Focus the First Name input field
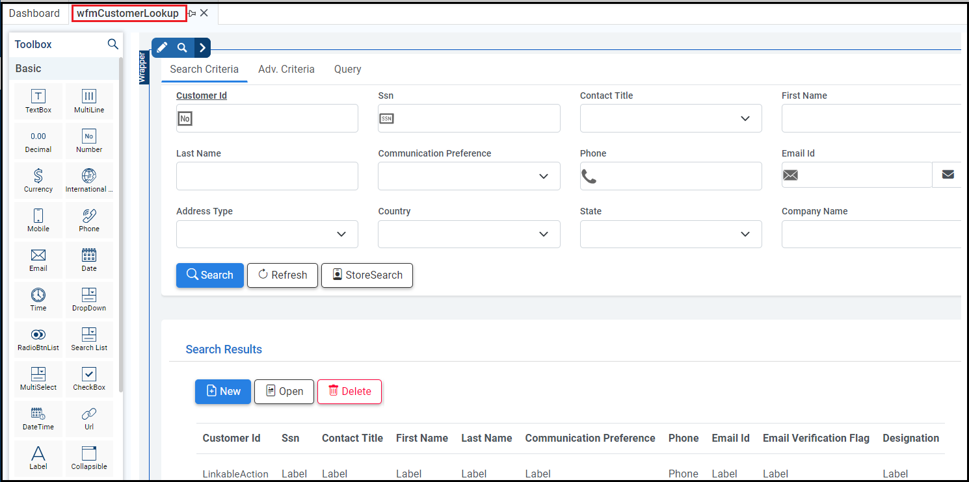This screenshot has height=482, width=969. click(x=871, y=118)
